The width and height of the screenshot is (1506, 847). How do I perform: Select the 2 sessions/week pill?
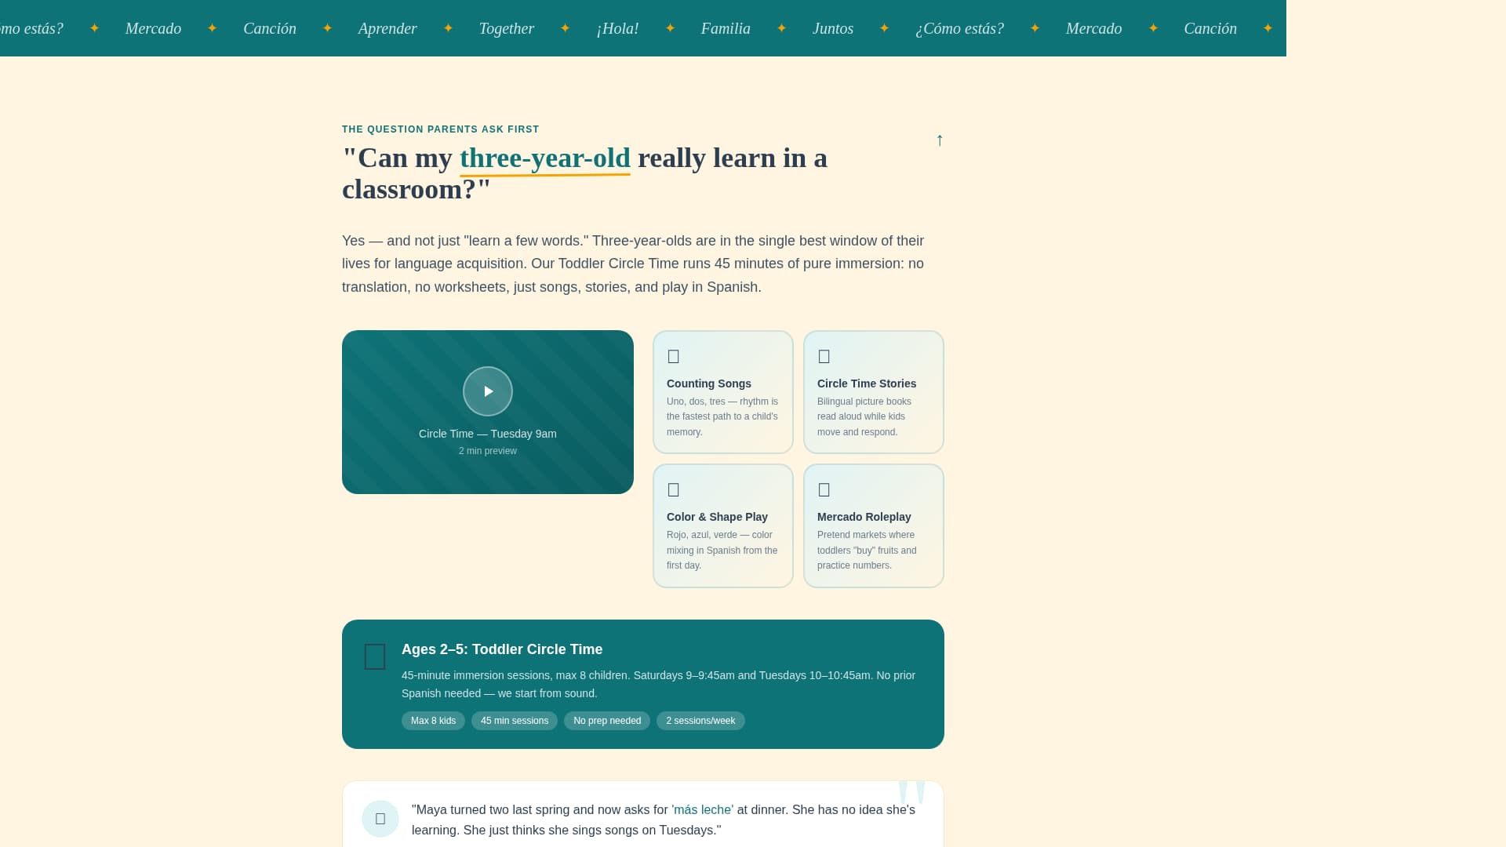tap(700, 721)
